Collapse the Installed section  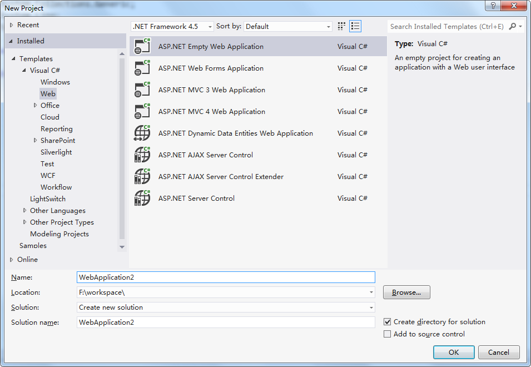11,41
